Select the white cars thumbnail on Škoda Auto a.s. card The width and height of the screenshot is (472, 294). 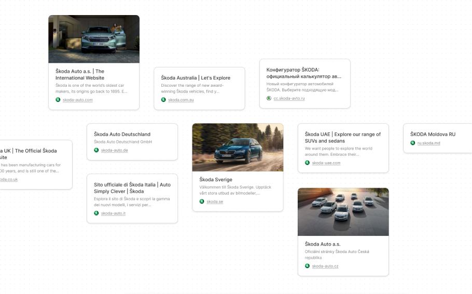click(x=343, y=212)
